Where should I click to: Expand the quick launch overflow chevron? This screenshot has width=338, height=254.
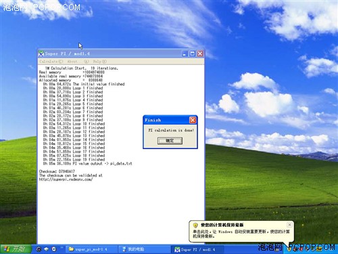pos(62,248)
